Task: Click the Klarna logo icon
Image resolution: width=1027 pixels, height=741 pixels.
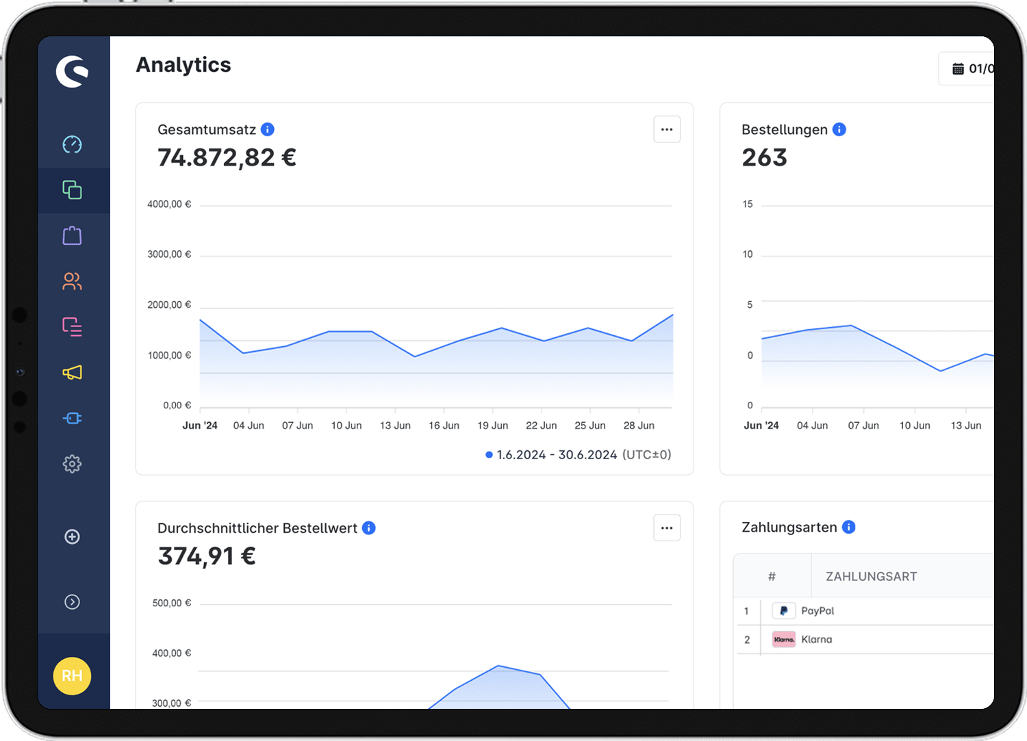Action: [784, 640]
